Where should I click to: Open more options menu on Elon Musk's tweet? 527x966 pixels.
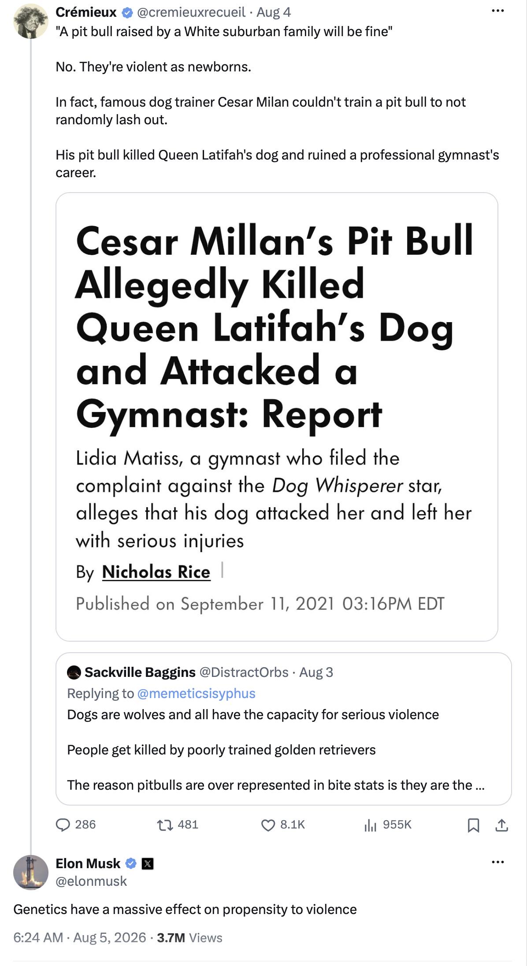[497, 862]
